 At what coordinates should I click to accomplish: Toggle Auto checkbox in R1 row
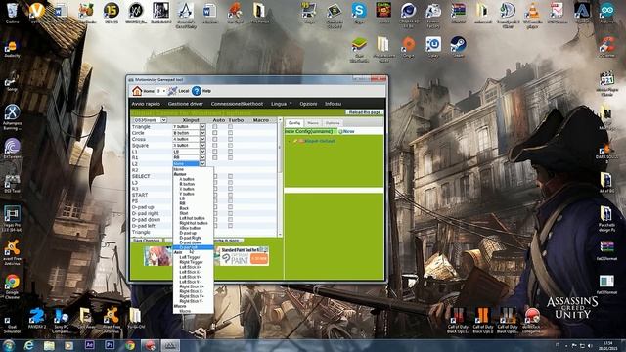click(215, 157)
